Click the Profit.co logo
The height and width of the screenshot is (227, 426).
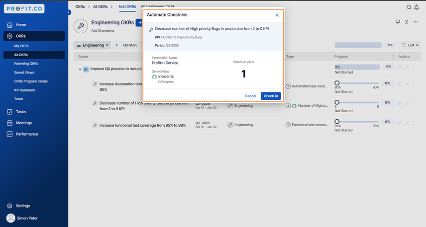pyautogui.click(x=24, y=8)
